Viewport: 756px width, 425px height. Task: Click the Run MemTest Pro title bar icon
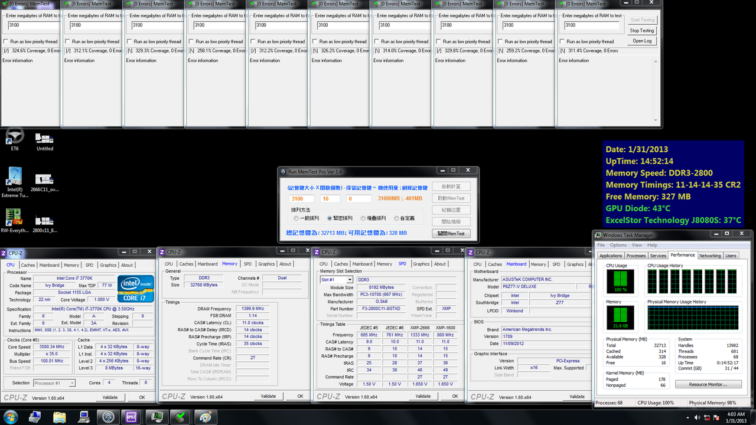click(x=283, y=172)
